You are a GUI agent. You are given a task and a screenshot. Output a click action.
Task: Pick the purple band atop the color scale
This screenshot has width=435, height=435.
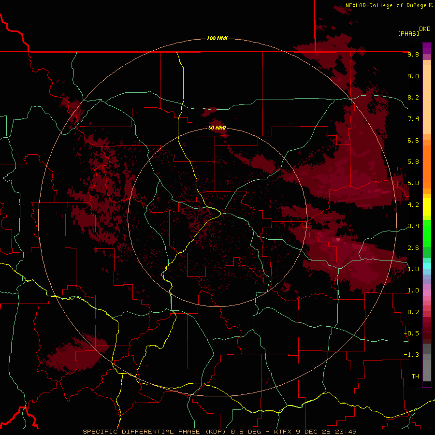427,48
